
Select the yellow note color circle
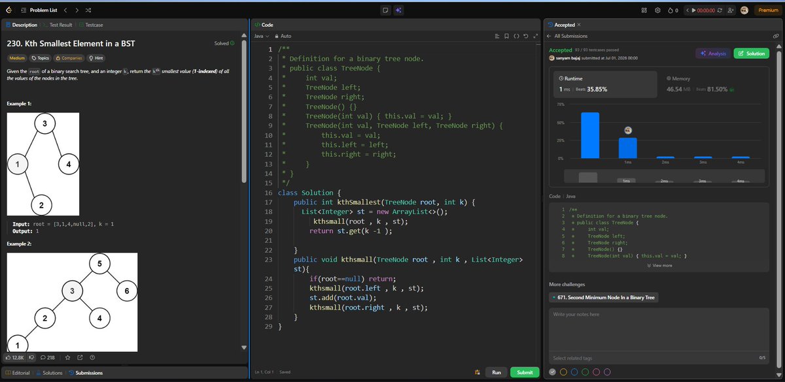[x=563, y=372]
